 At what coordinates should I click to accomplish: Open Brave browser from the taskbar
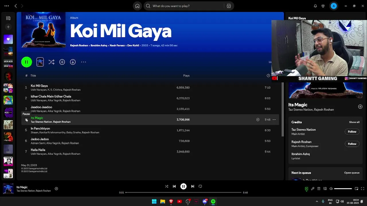pyautogui.click(x=171, y=201)
